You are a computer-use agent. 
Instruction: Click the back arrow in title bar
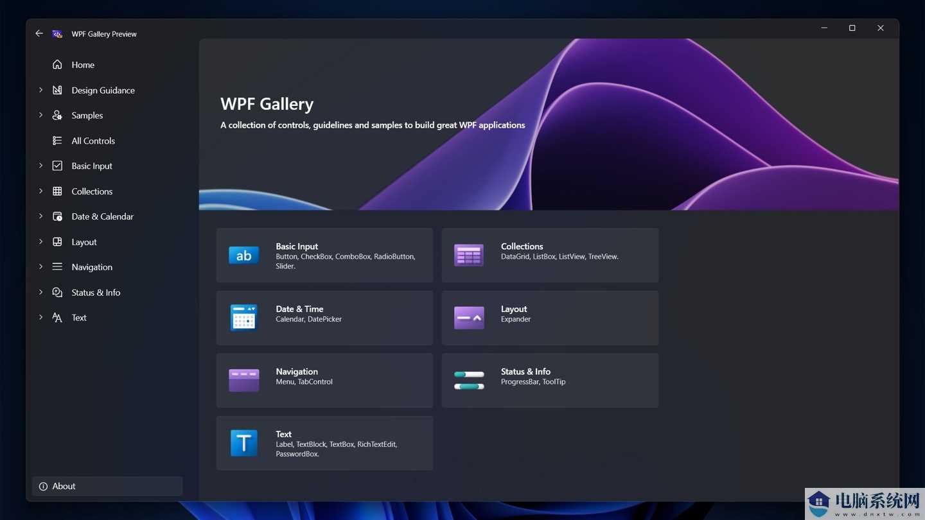(39, 33)
